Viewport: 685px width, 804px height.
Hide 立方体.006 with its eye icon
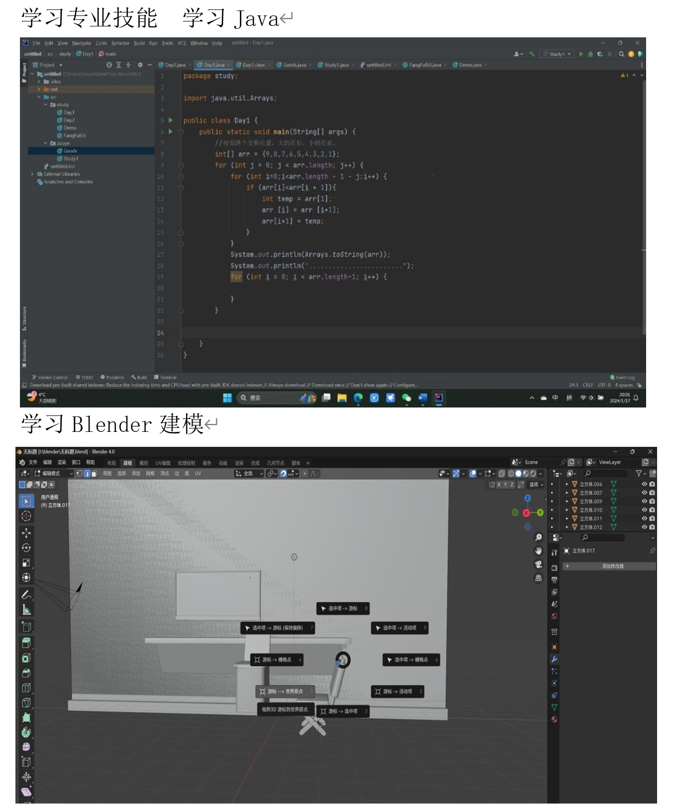coord(644,484)
